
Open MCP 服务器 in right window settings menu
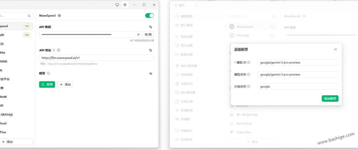click(x=197, y=66)
